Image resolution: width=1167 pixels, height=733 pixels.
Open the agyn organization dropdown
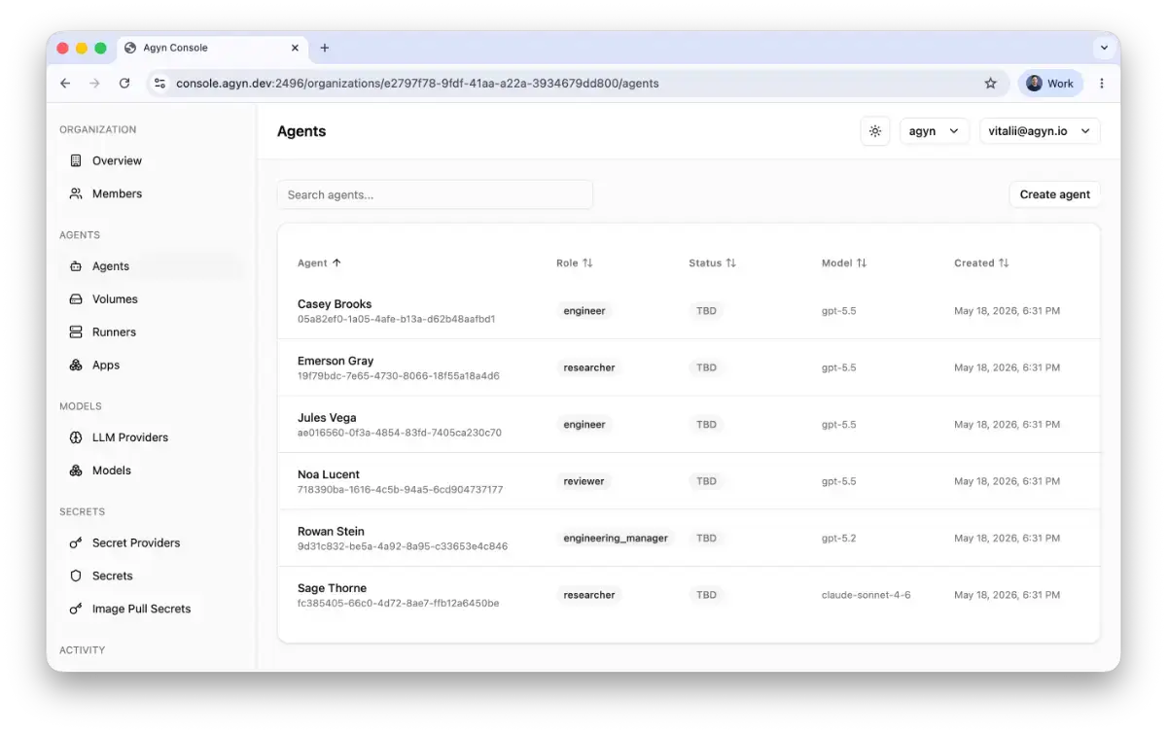[935, 131]
